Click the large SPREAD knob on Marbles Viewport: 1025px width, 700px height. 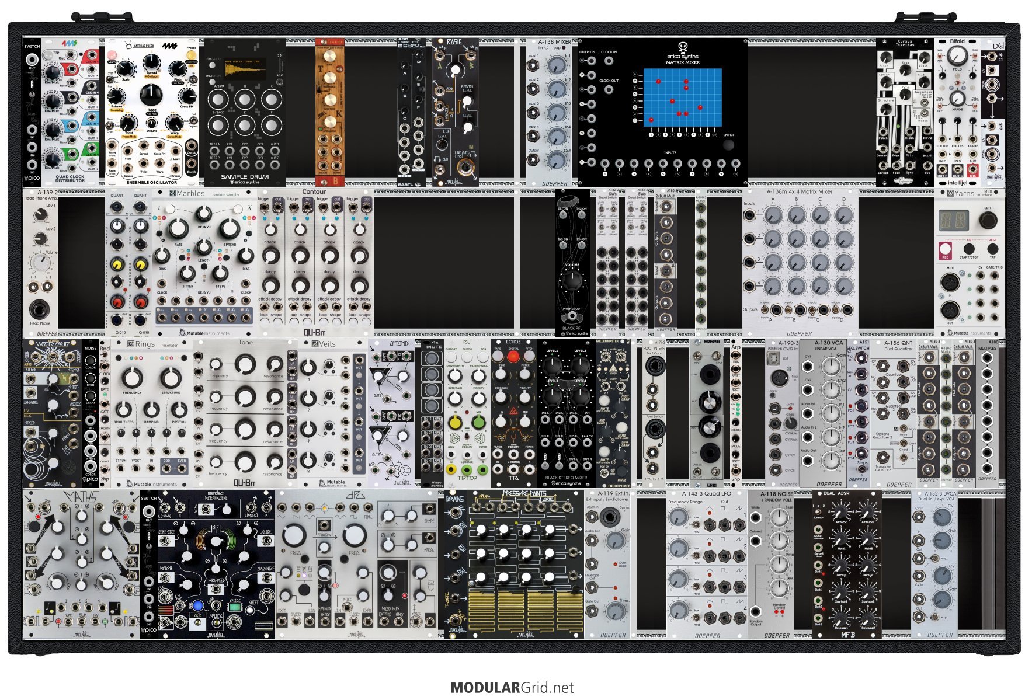click(230, 229)
